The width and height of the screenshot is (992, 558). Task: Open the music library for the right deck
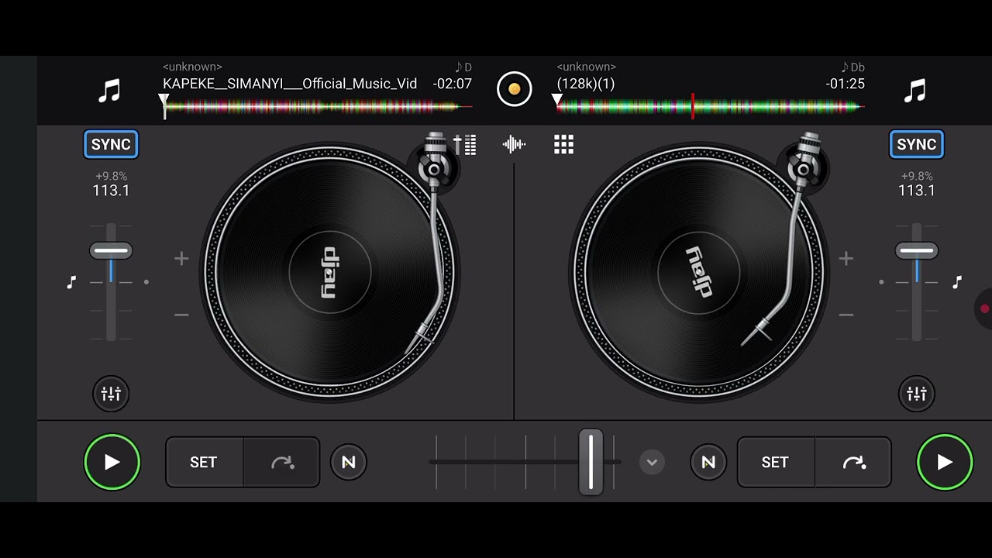click(x=915, y=91)
